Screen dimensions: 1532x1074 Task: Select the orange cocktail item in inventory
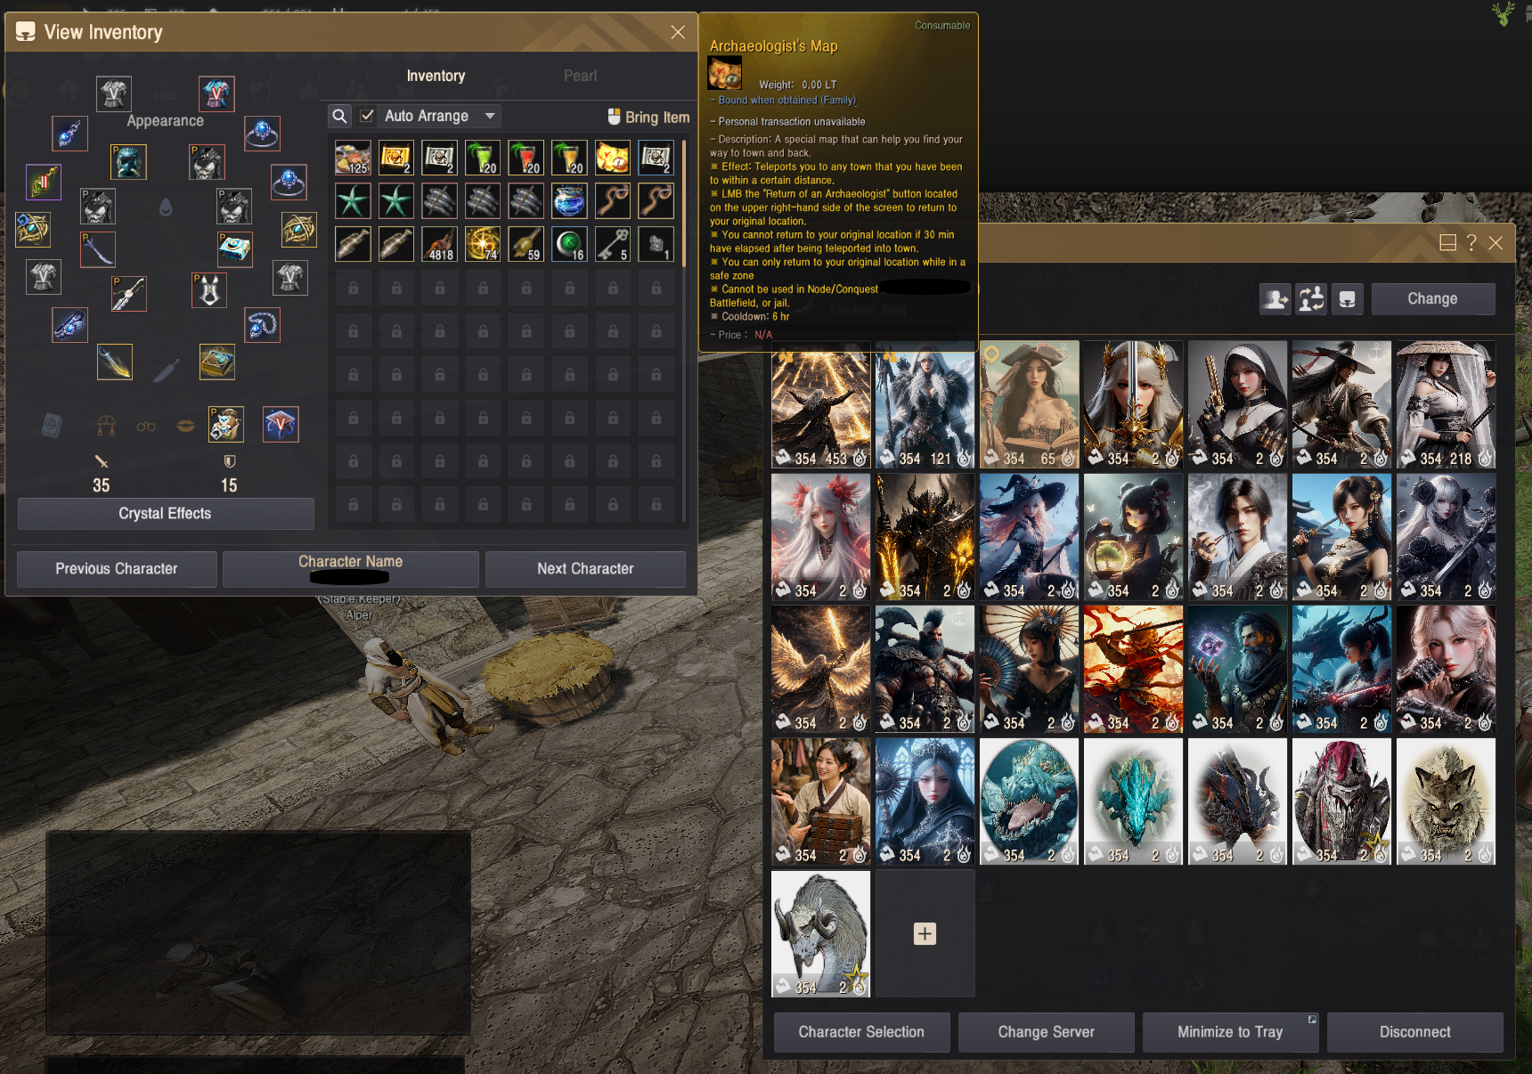click(x=569, y=158)
